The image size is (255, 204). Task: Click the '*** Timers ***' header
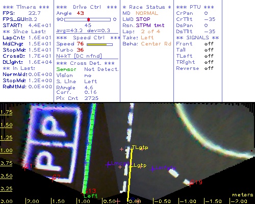pyautogui.click(x=26, y=7)
